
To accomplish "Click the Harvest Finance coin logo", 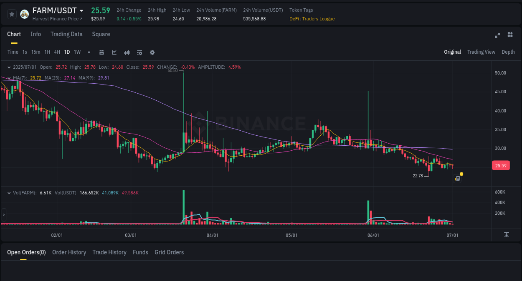I will [x=24, y=14].
